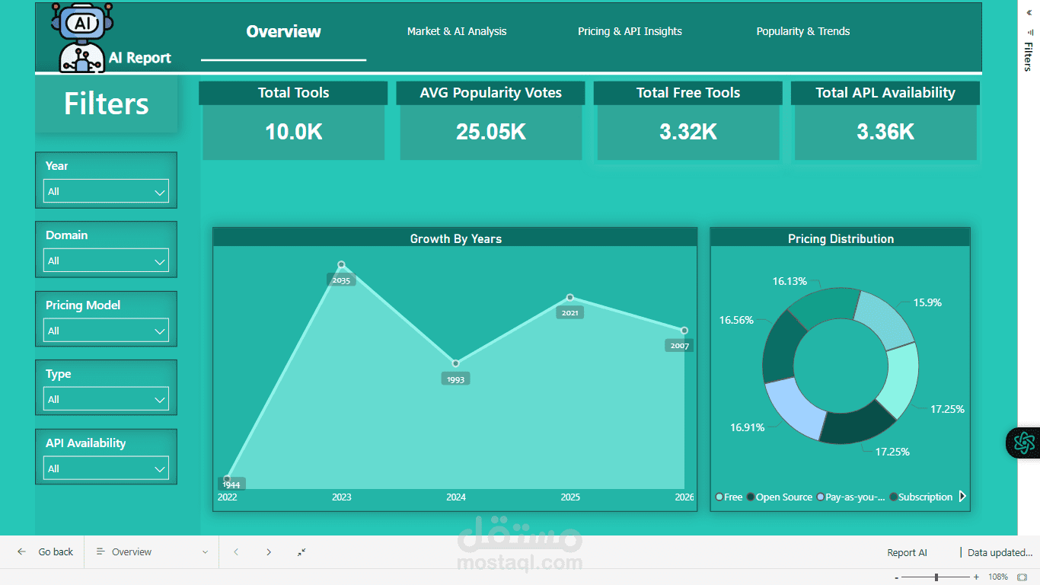Click the 2035 data point on Growth chart

(x=341, y=264)
